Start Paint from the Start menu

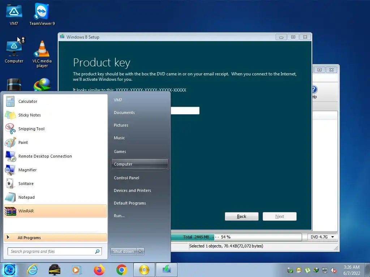55,142
